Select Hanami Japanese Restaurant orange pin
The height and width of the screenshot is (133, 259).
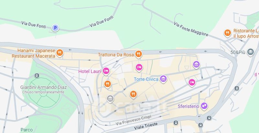60,53
